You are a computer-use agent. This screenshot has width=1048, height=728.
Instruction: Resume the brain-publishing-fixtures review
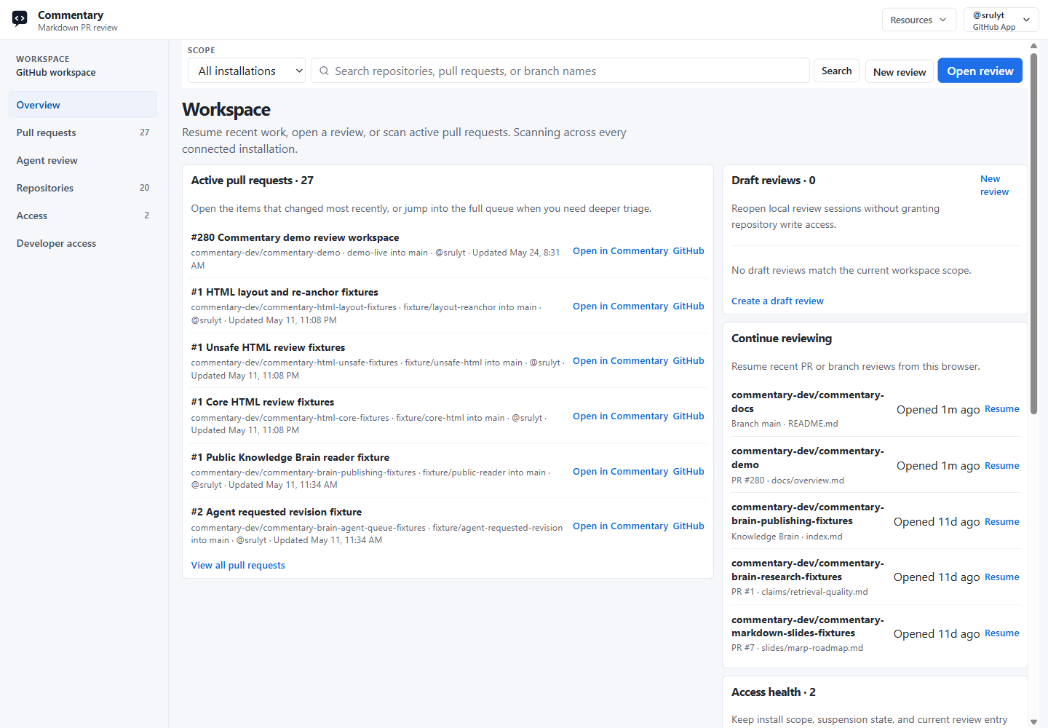coord(1001,522)
